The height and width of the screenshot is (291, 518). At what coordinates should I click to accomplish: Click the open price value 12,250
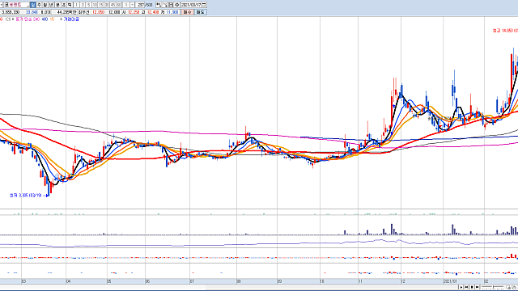[134, 12]
